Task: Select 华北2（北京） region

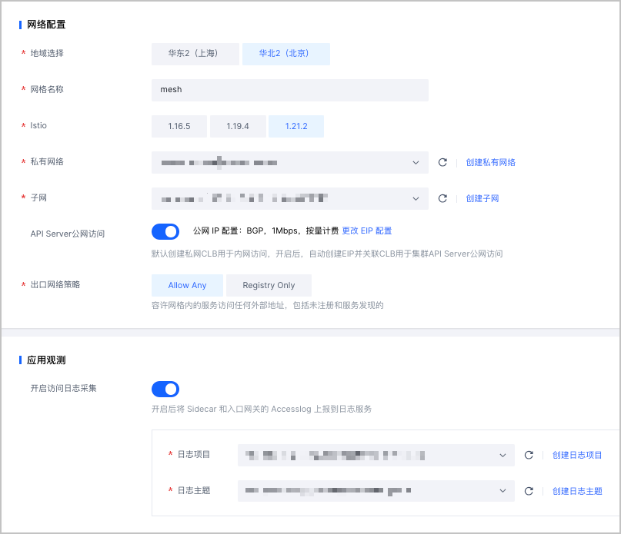Action: coord(285,54)
